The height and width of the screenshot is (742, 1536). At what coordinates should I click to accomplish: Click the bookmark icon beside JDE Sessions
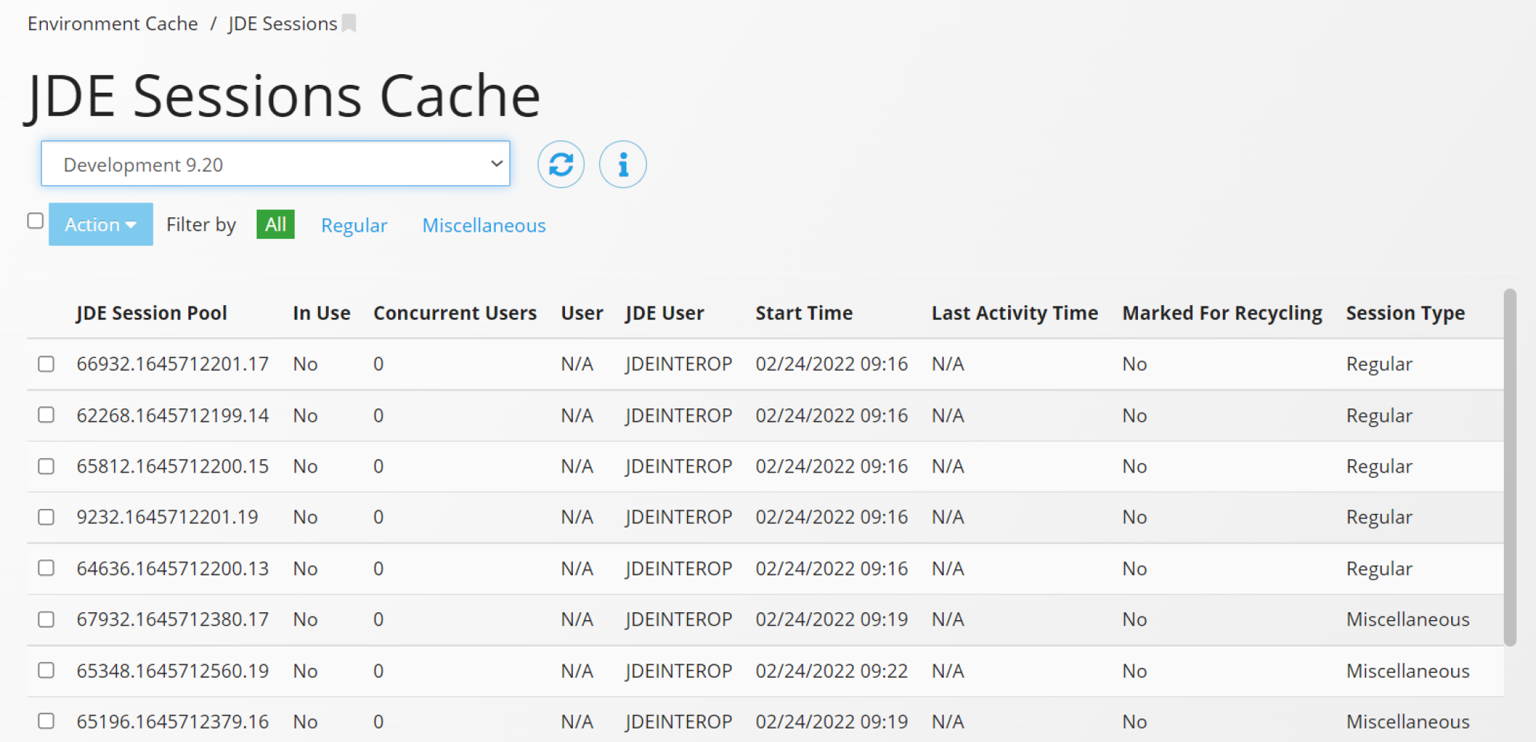point(349,24)
